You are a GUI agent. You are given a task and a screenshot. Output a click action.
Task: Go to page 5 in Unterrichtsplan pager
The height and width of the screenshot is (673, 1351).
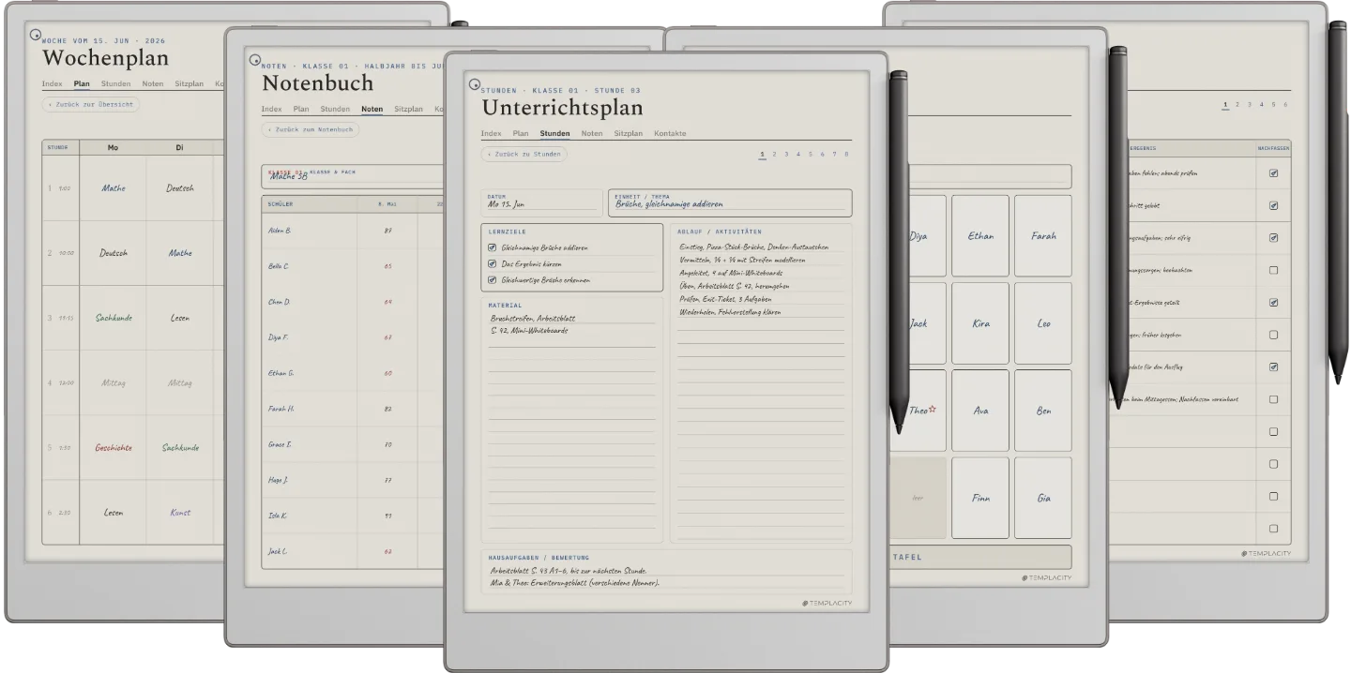tap(811, 154)
